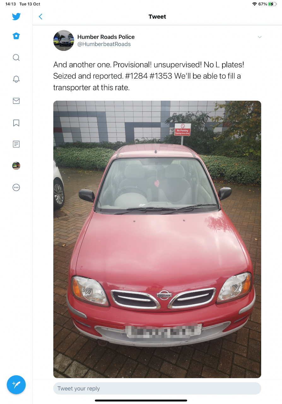The image size is (282, 404).
Task: Tap the compose new tweet button
Action: tap(16, 385)
